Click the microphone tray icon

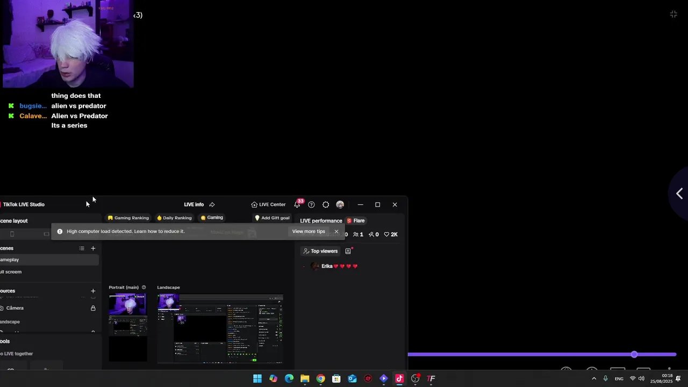(x=606, y=378)
